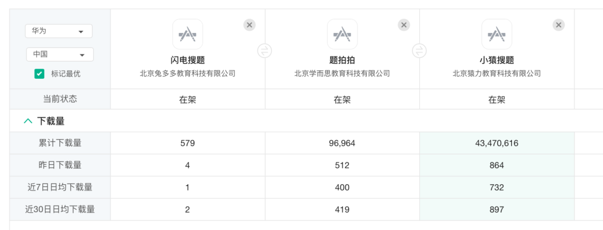Remove 题拍拍 from comparison

pos(404,25)
